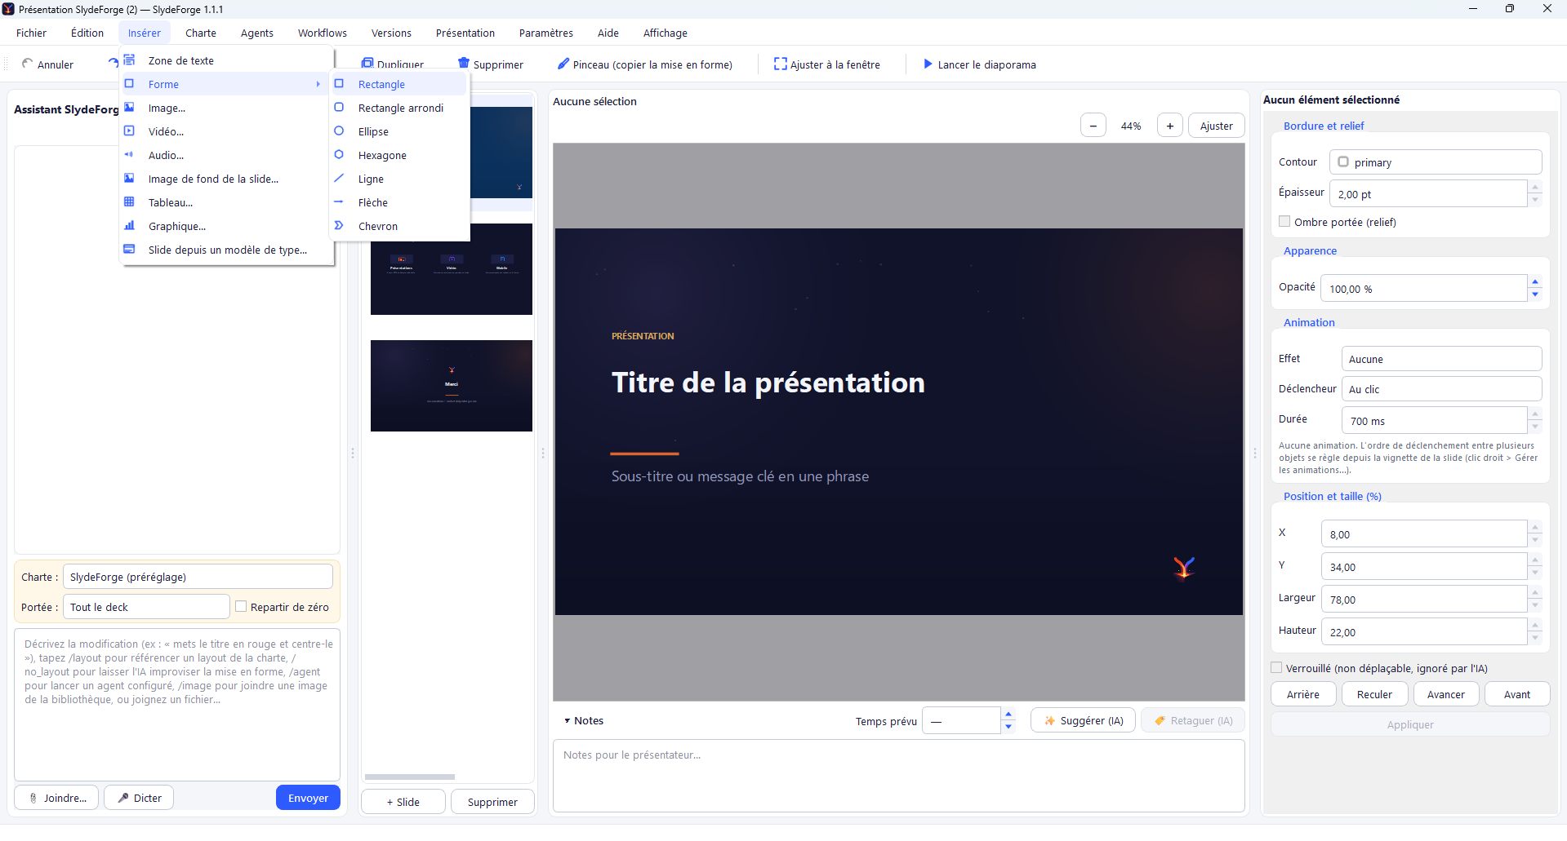This screenshot has height=841, width=1567.
Task: Click the zoom in plus button
Action: coord(1170,126)
